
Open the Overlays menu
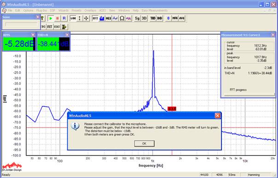[x=90, y=11]
